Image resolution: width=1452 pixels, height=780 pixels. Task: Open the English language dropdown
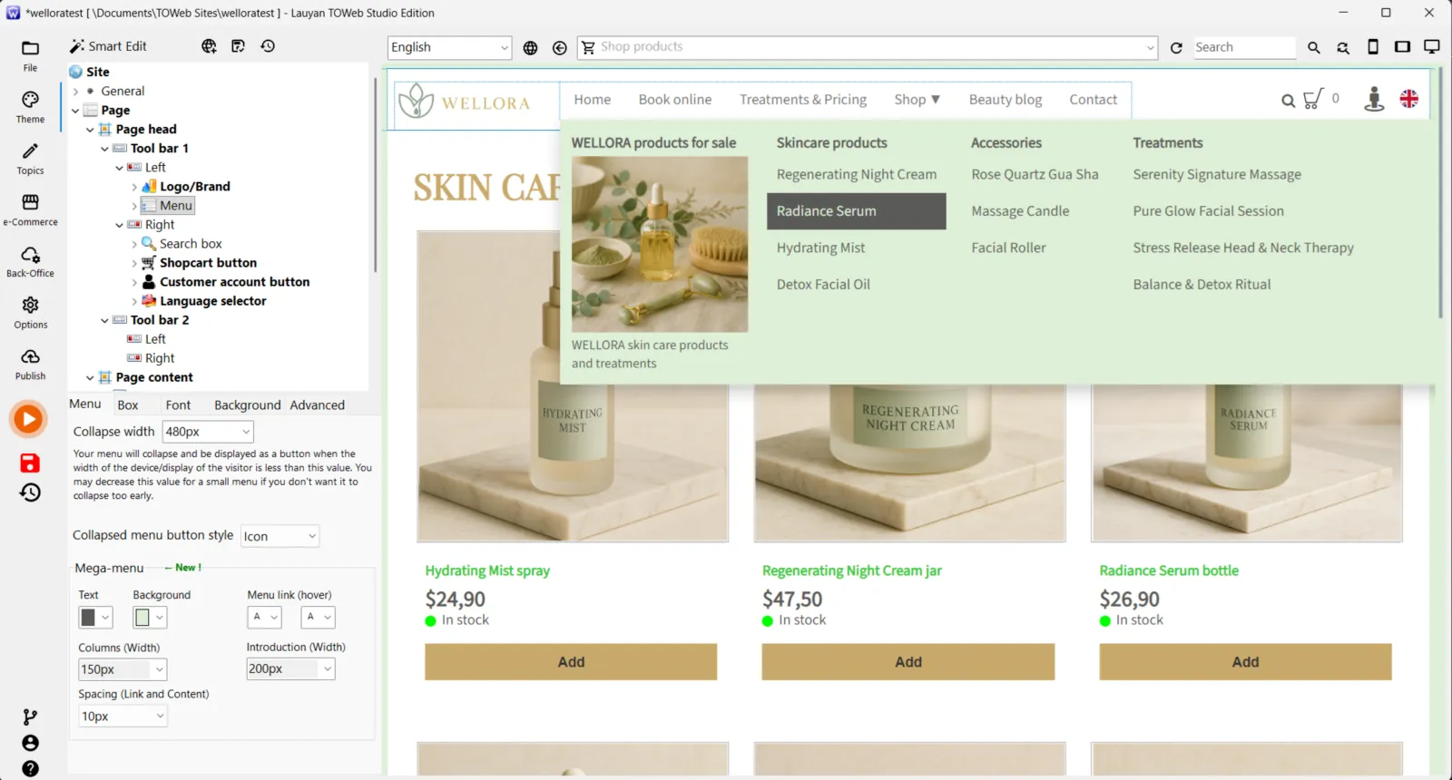pos(449,47)
